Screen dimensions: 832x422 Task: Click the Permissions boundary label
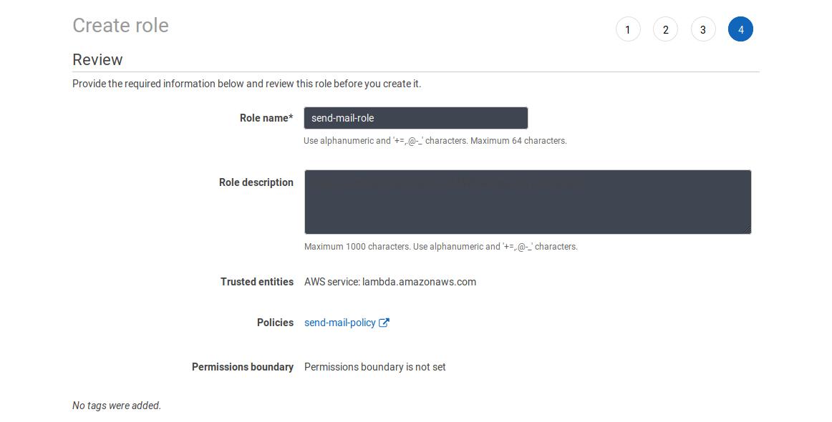[x=242, y=367]
